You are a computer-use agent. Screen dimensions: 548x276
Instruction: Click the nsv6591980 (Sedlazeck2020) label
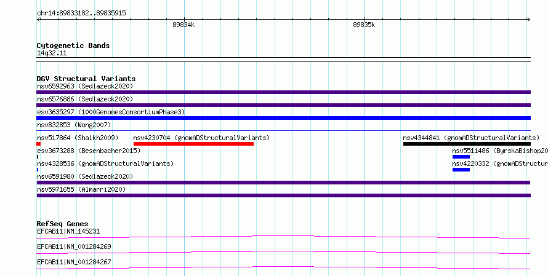click(x=85, y=176)
